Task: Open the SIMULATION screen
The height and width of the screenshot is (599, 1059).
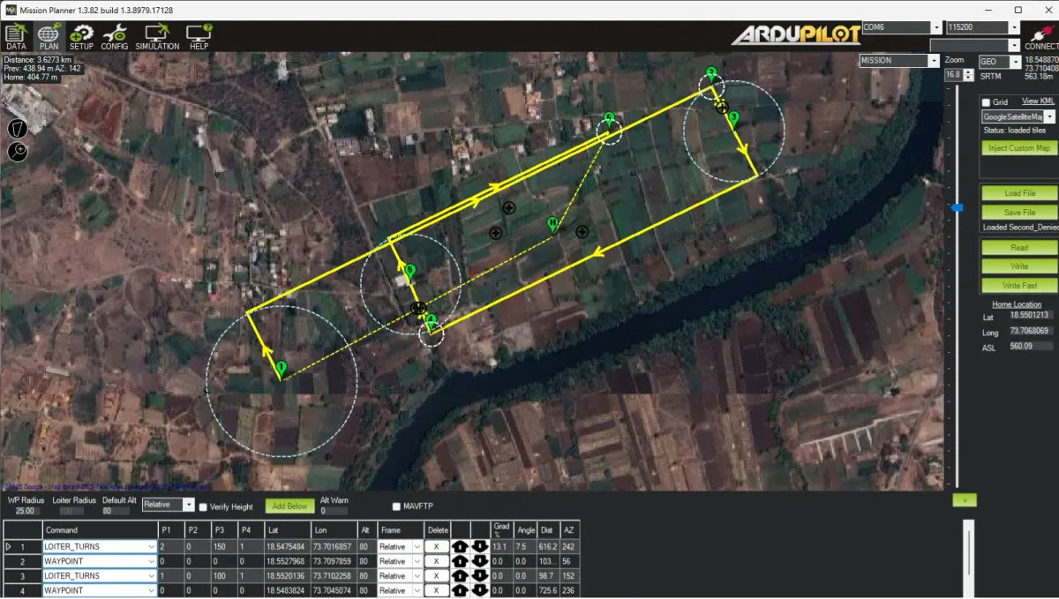Action: [x=157, y=36]
